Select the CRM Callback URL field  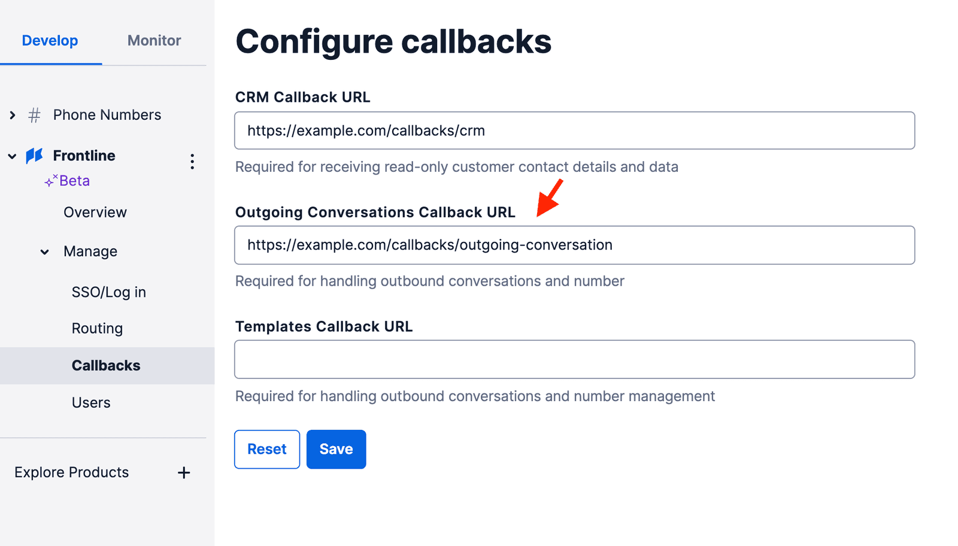(574, 130)
